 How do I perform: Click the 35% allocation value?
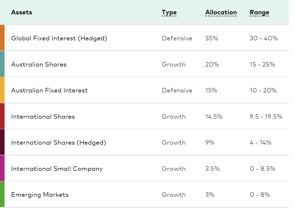[x=212, y=38]
